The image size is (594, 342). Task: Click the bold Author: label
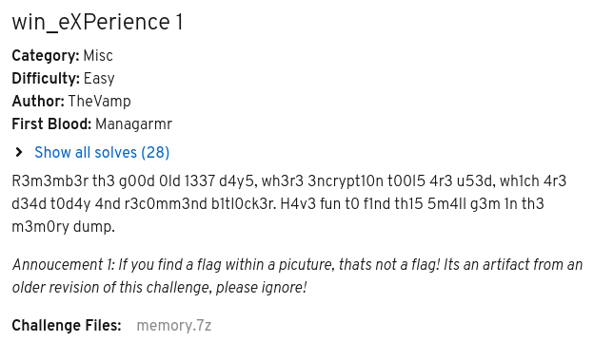(38, 102)
